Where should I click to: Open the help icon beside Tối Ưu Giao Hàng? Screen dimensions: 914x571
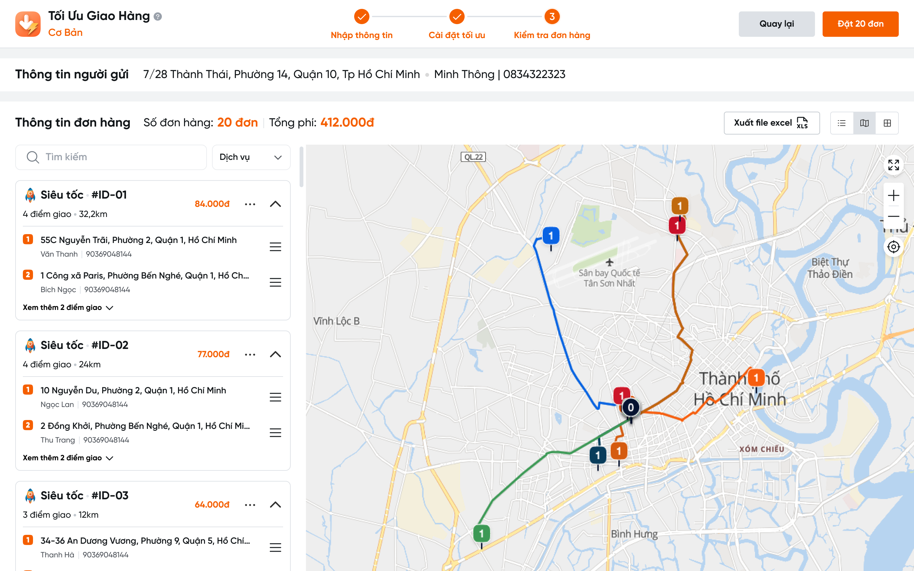point(158,16)
